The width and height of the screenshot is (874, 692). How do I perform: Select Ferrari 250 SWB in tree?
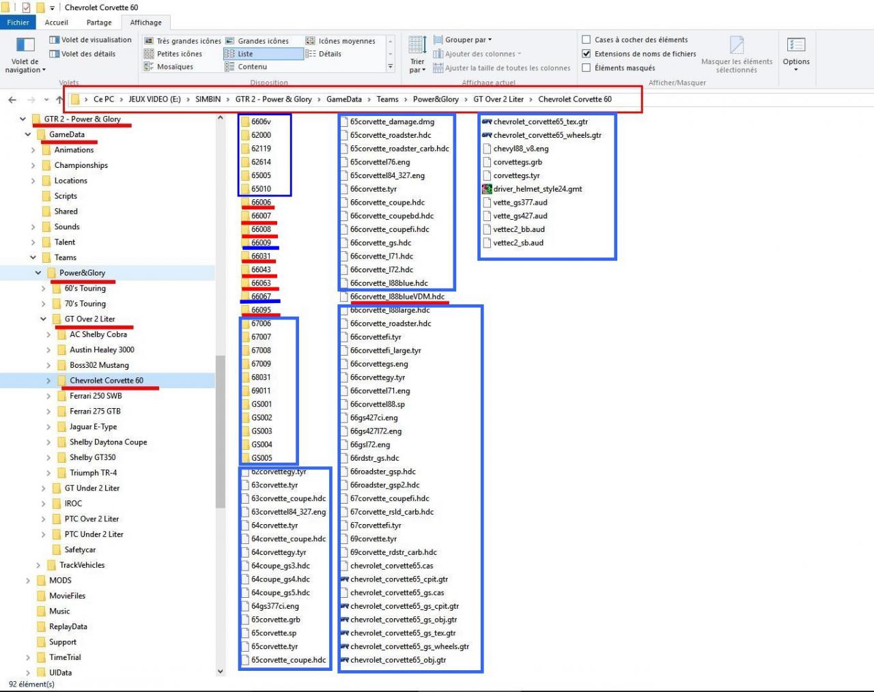(x=96, y=396)
